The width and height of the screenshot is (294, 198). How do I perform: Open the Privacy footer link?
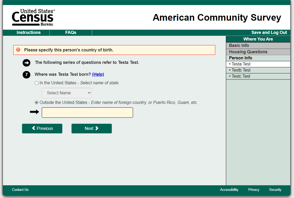(254, 190)
